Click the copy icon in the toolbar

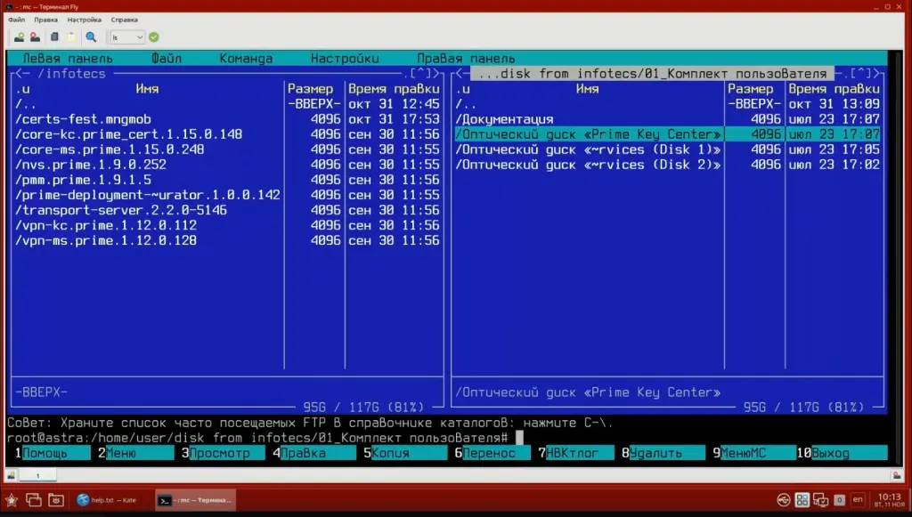click(54, 37)
